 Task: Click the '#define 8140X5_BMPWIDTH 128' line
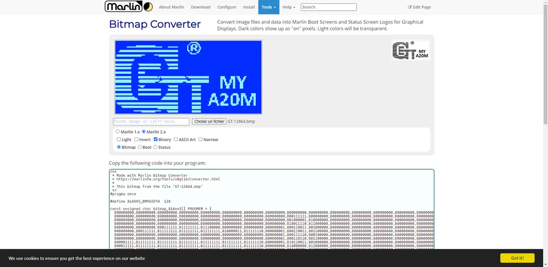click(140, 201)
